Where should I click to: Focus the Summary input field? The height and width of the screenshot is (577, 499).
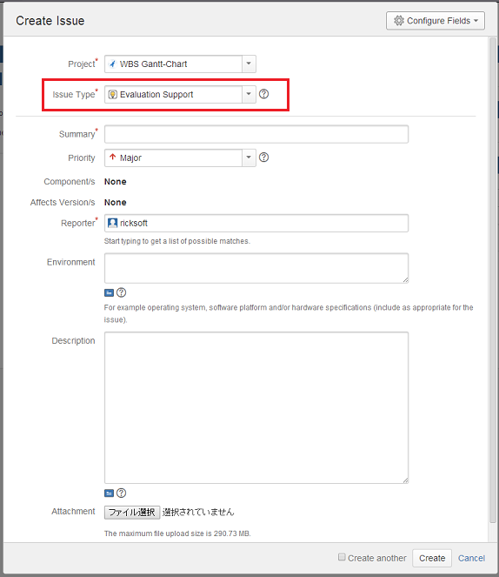click(256, 134)
